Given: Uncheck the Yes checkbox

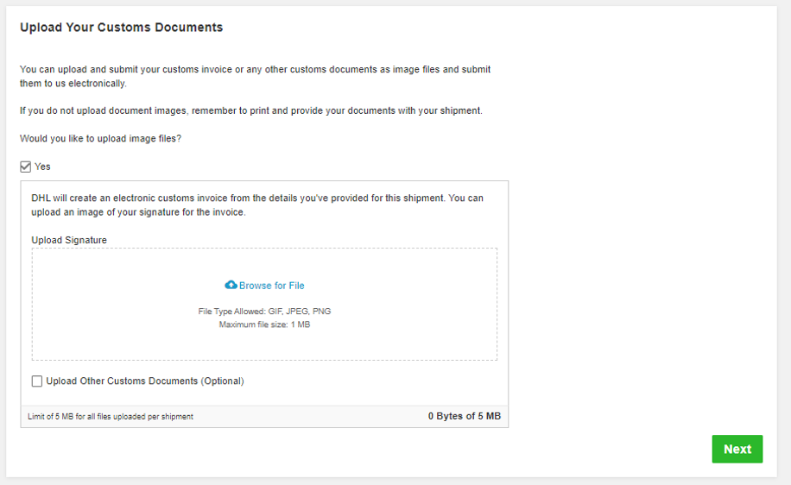Looking at the screenshot, I should click(26, 167).
